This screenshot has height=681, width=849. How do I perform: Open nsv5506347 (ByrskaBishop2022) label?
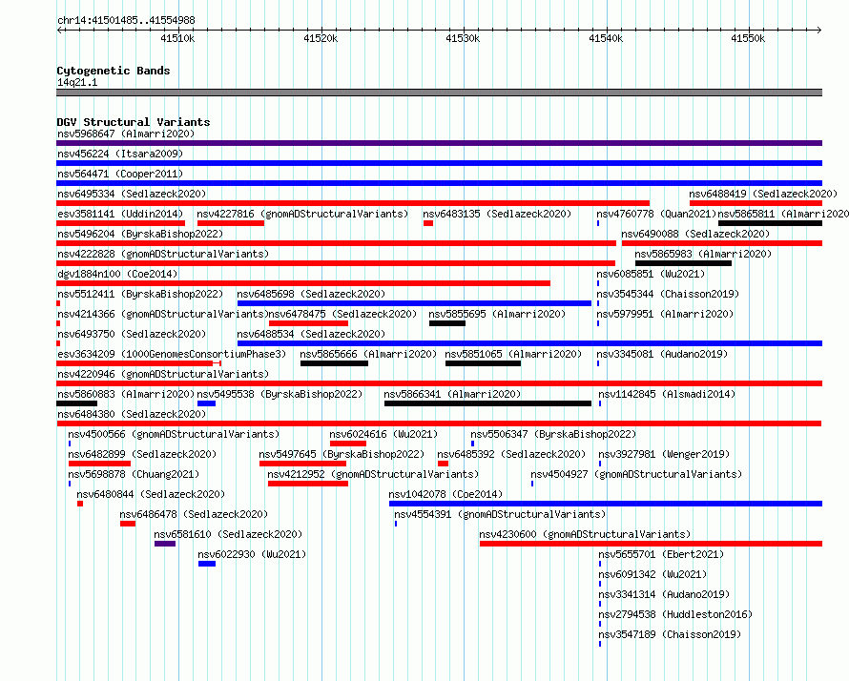pos(553,434)
